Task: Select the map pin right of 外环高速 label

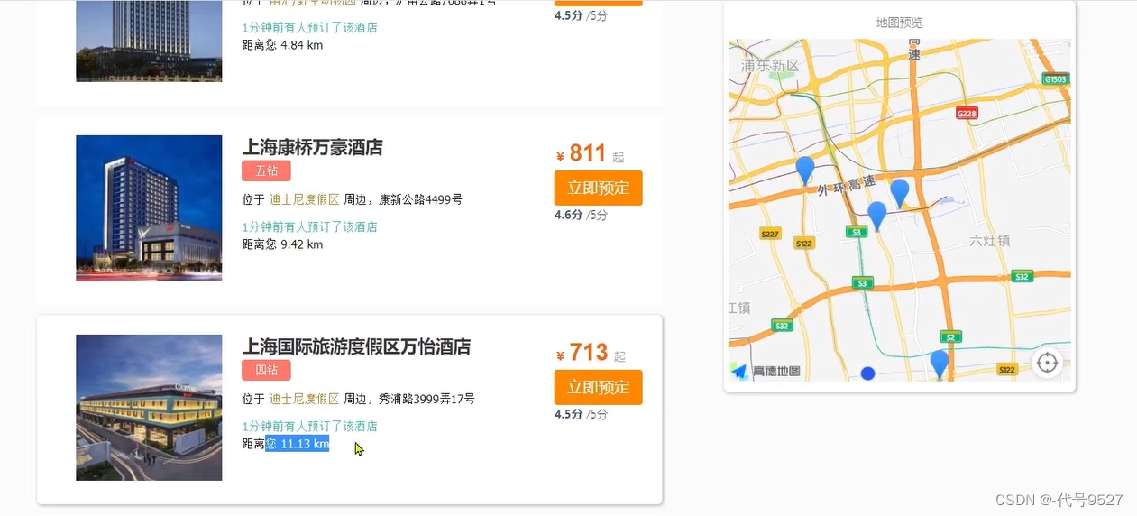Action: 900,193
